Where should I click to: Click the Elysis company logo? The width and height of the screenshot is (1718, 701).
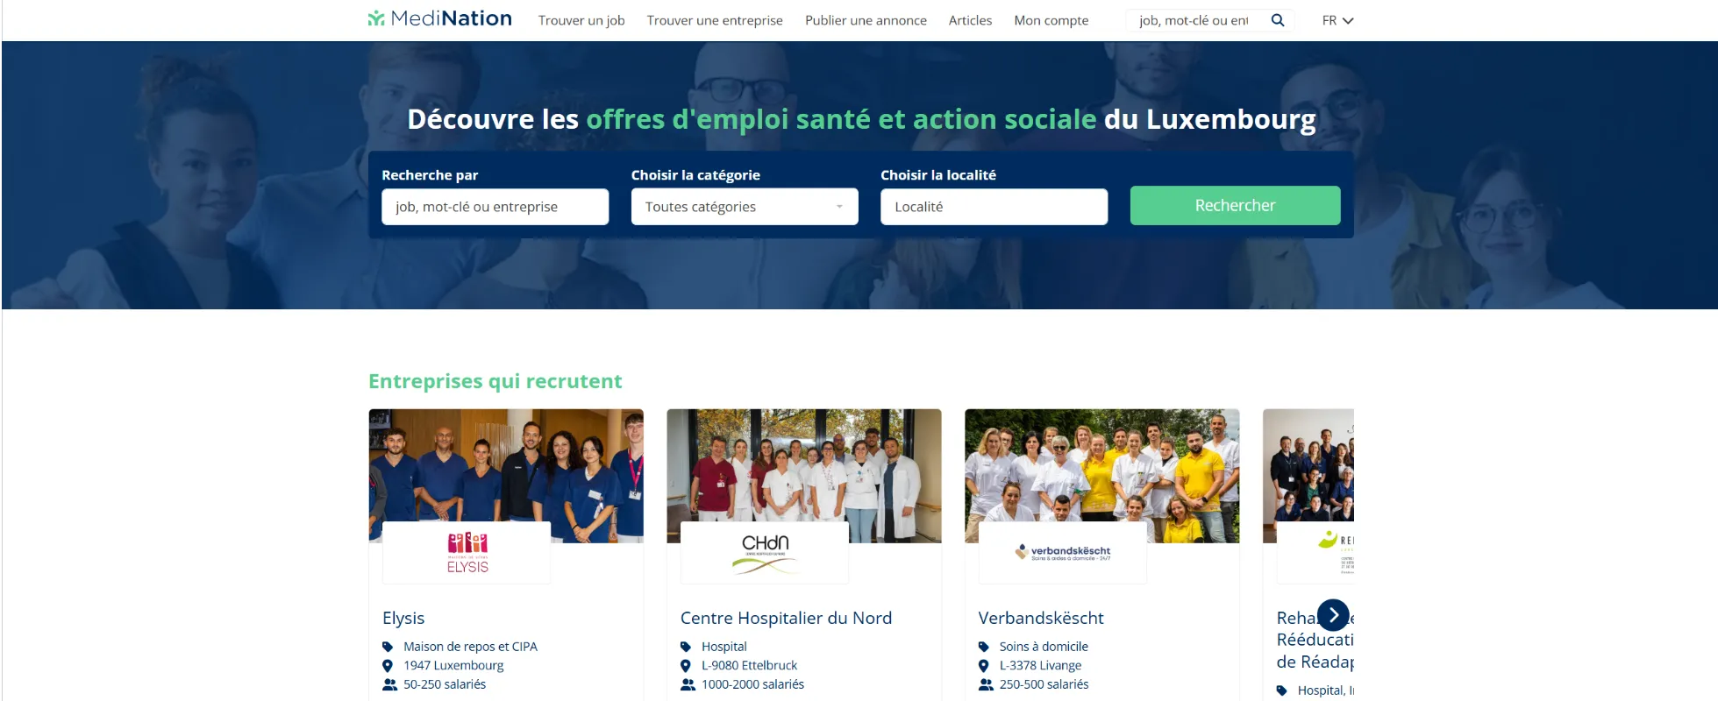[467, 553]
